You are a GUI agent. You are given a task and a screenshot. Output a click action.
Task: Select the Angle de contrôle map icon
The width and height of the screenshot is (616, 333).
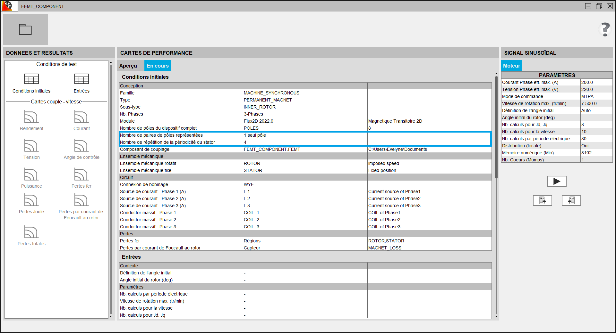pos(81,145)
